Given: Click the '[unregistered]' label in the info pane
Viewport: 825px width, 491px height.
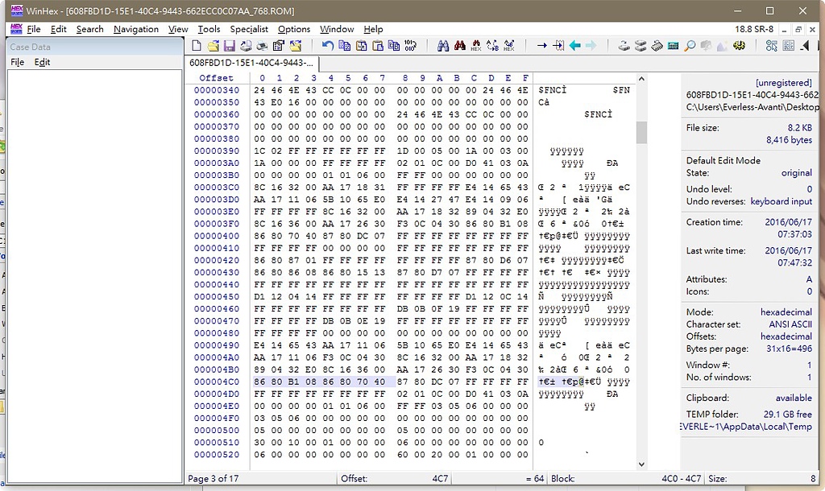Looking at the screenshot, I should [x=783, y=83].
